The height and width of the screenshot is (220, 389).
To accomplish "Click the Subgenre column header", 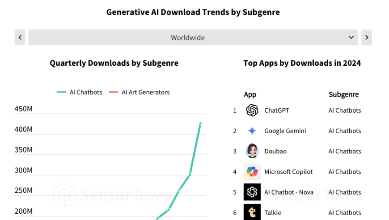I will pyautogui.click(x=343, y=94).
